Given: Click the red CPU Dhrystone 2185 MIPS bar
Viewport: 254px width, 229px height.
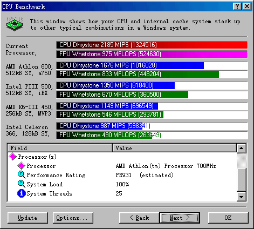Looking at the screenshot, I should pyautogui.click(x=152, y=45).
